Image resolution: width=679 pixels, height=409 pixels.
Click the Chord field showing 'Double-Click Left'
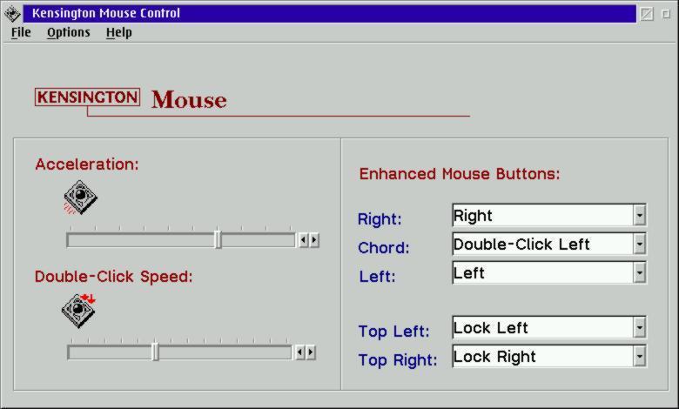[x=543, y=245]
